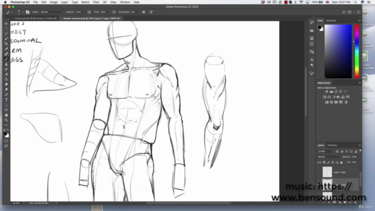The image size is (375, 211).
Task: Click the Layer 1 copy thumbnail
Action: 327,172
